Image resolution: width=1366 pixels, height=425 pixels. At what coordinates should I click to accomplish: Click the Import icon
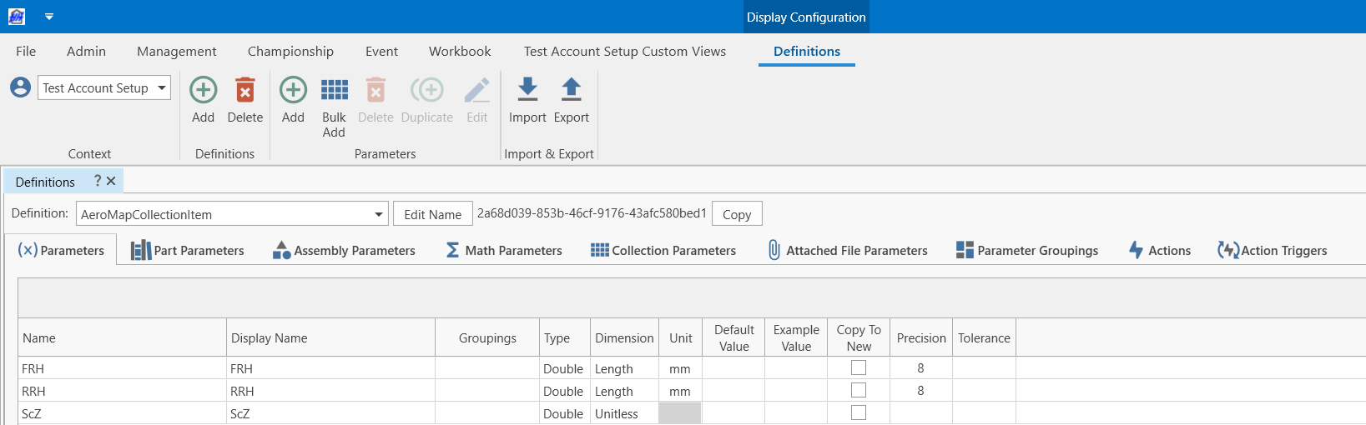tap(527, 90)
